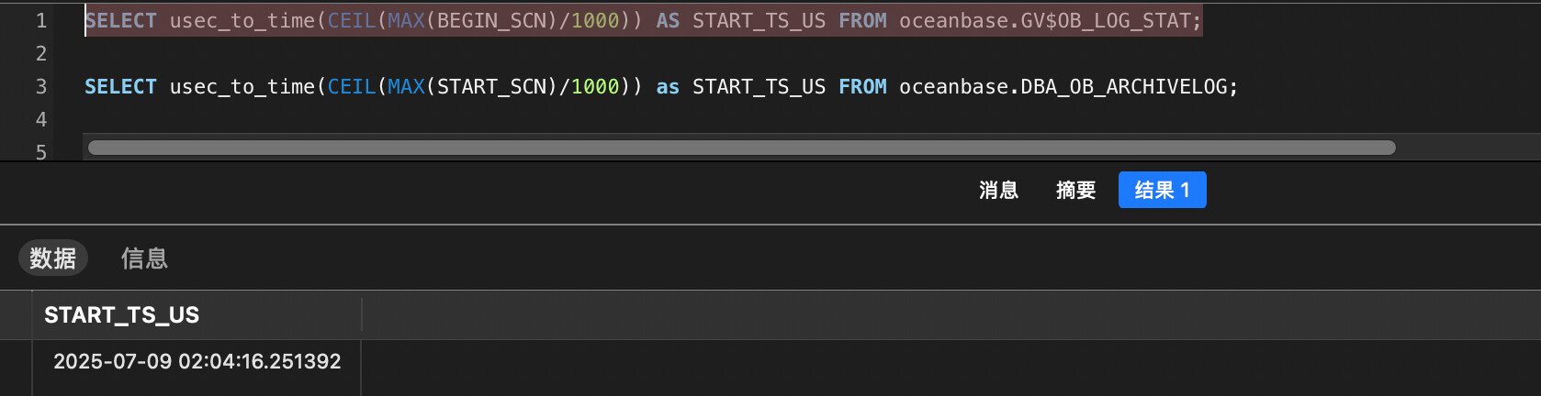Switch to the 信息 view

click(x=144, y=258)
